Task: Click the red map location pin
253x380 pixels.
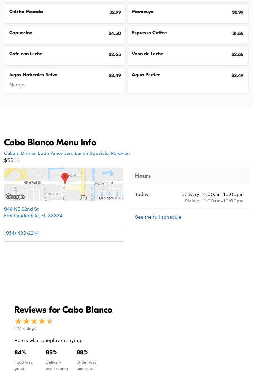Action: pyautogui.click(x=65, y=178)
